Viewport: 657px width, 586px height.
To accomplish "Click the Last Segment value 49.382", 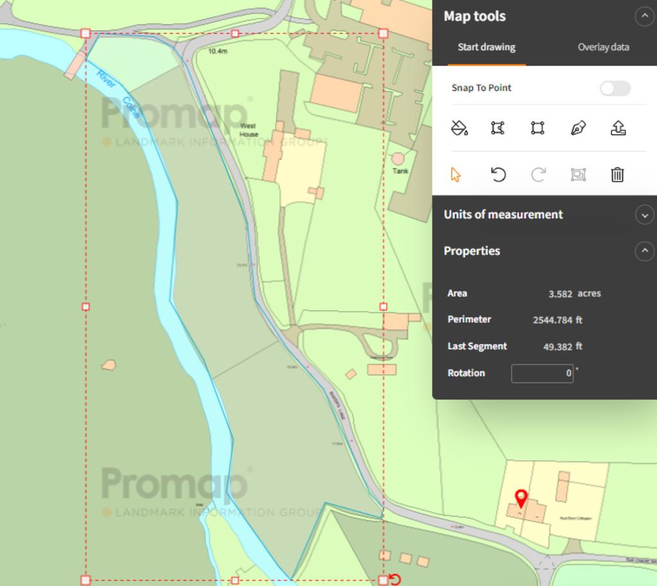I will tap(558, 347).
